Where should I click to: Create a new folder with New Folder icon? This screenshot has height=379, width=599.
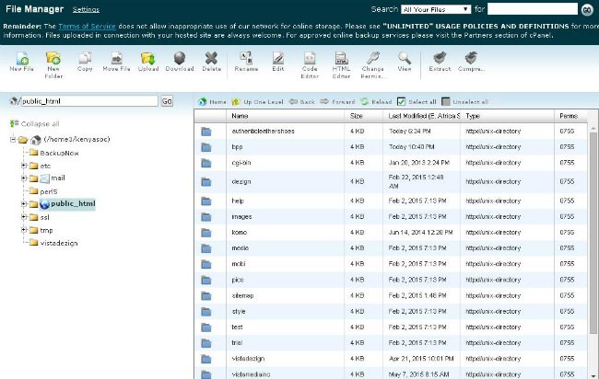point(53,60)
